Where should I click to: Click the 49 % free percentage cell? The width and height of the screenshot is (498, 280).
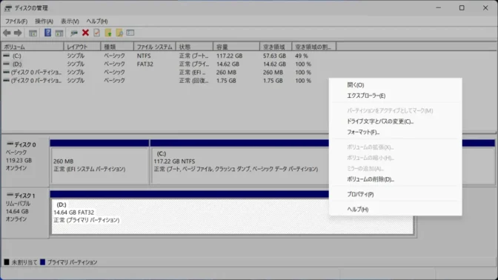coord(302,56)
